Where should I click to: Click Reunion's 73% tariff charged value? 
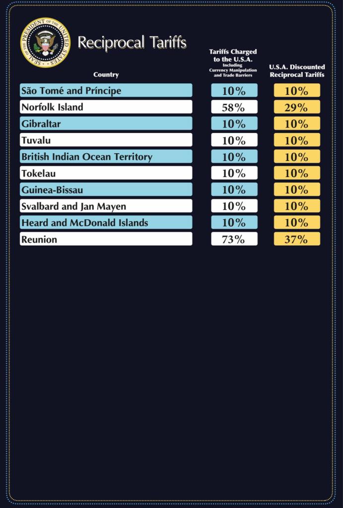click(234, 239)
